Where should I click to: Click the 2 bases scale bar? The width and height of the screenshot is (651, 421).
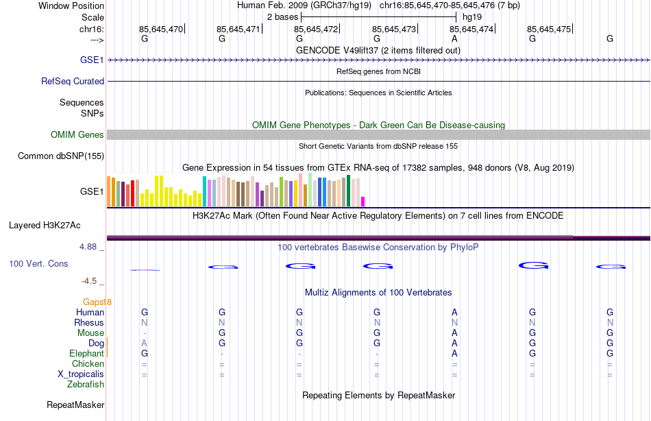click(378, 17)
